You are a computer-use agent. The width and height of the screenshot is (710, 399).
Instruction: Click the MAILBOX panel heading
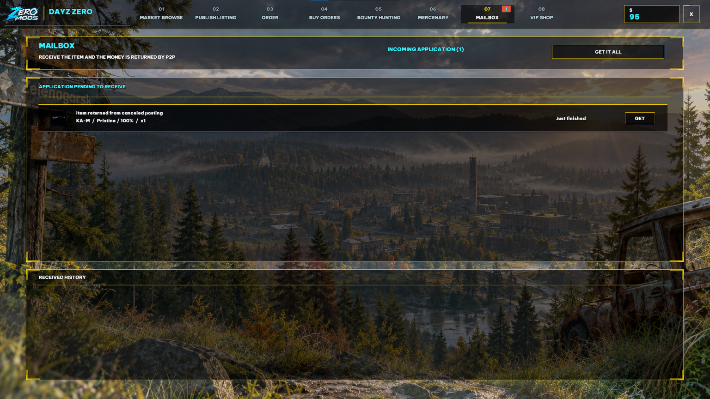(57, 46)
